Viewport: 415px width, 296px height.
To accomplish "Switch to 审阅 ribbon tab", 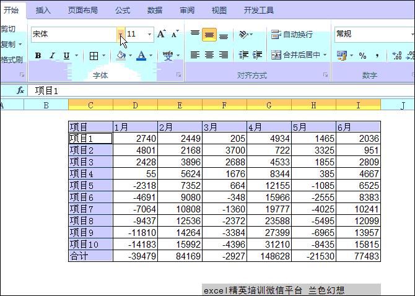I will [187, 11].
